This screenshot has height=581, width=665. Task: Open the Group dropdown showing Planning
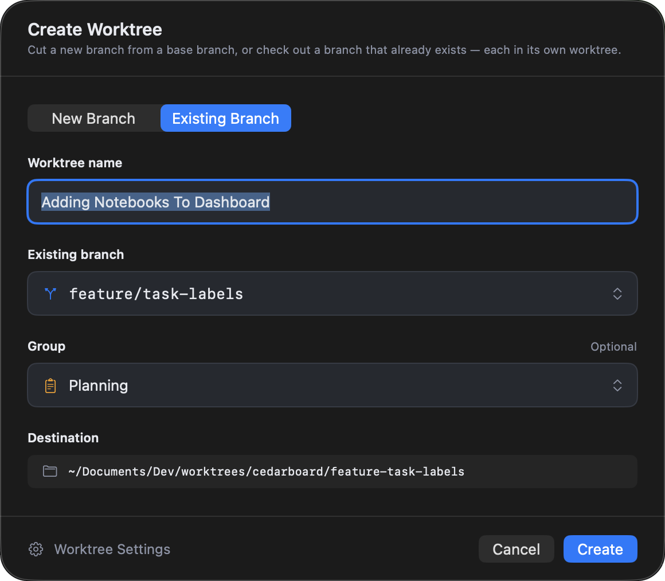point(332,385)
